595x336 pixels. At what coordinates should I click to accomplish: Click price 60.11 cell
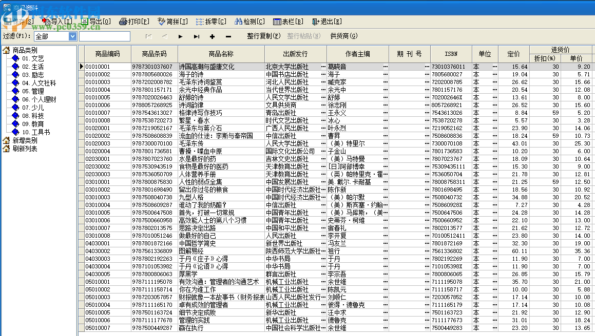(x=513, y=251)
